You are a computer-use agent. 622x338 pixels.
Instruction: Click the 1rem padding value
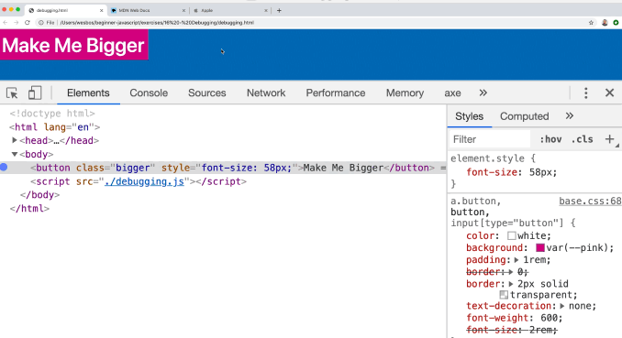tap(536, 260)
